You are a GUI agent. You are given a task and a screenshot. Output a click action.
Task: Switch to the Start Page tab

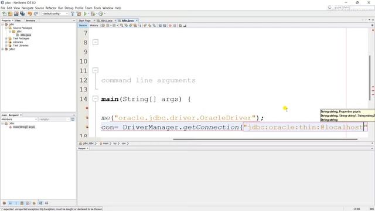tap(84, 21)
